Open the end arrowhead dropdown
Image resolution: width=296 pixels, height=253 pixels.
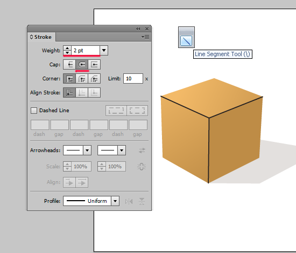[x=122, y=151]
